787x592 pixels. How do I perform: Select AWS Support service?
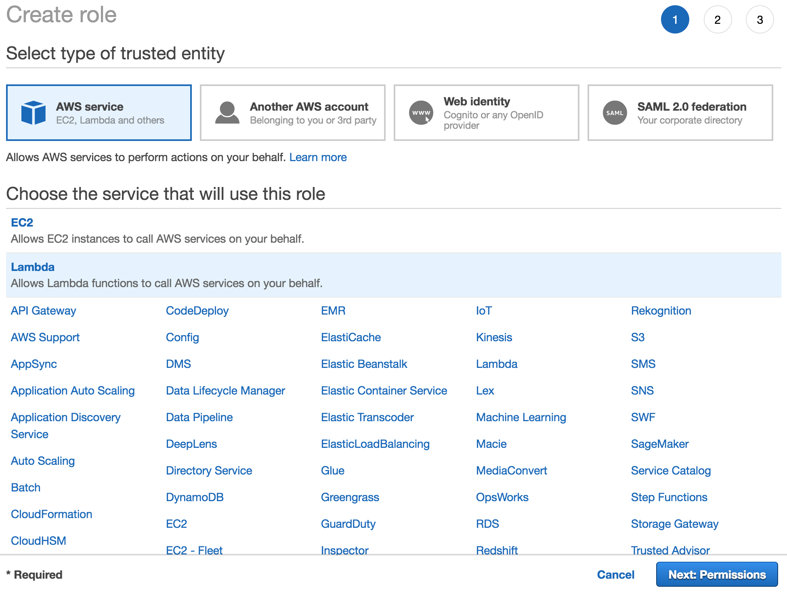(x=45, y=337)
